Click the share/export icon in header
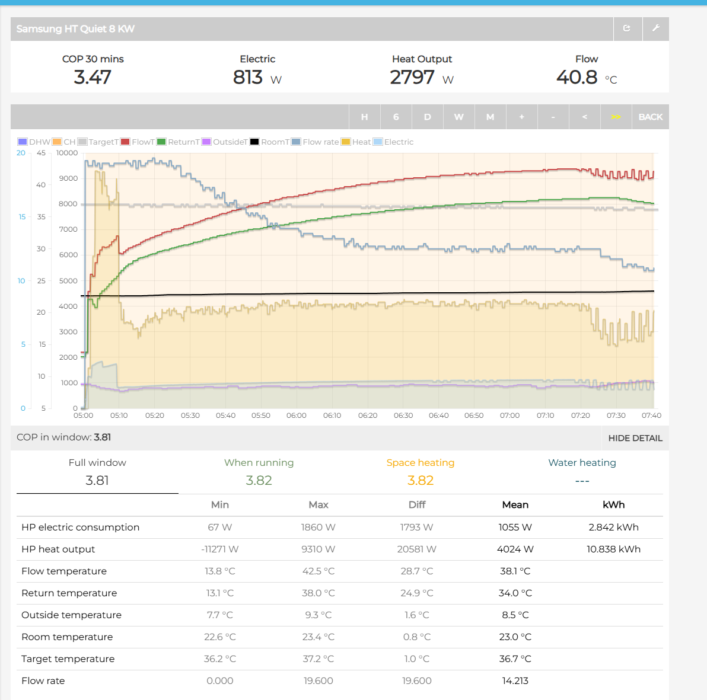 pyautogui.click(x=627, y=28)
